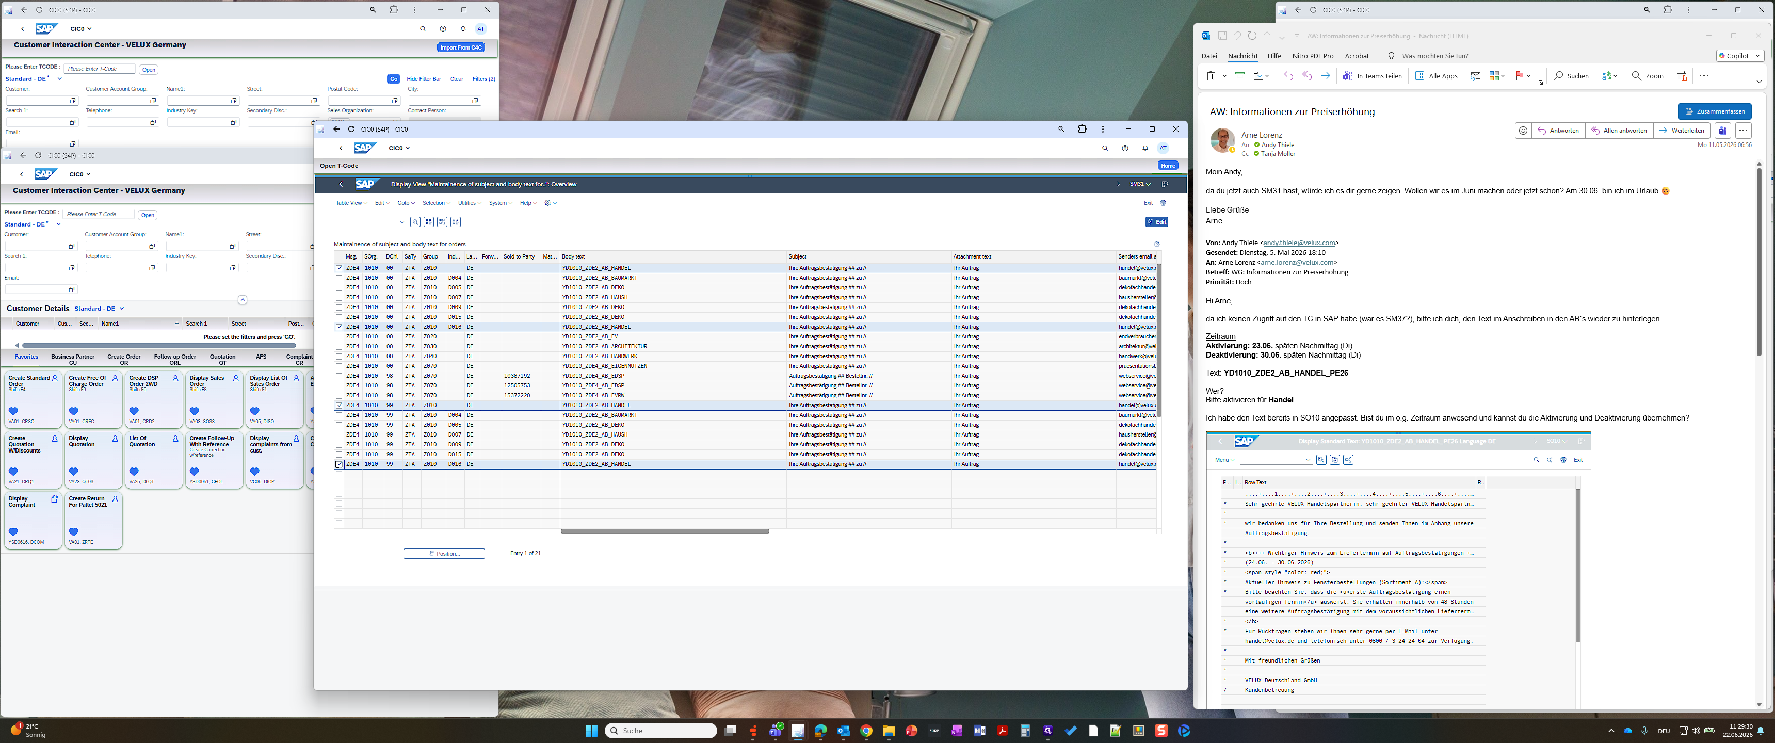Screen dimensions: 1775x743
Task: Open Table View menu dropdown in SM31
Action: click(351, 203)
